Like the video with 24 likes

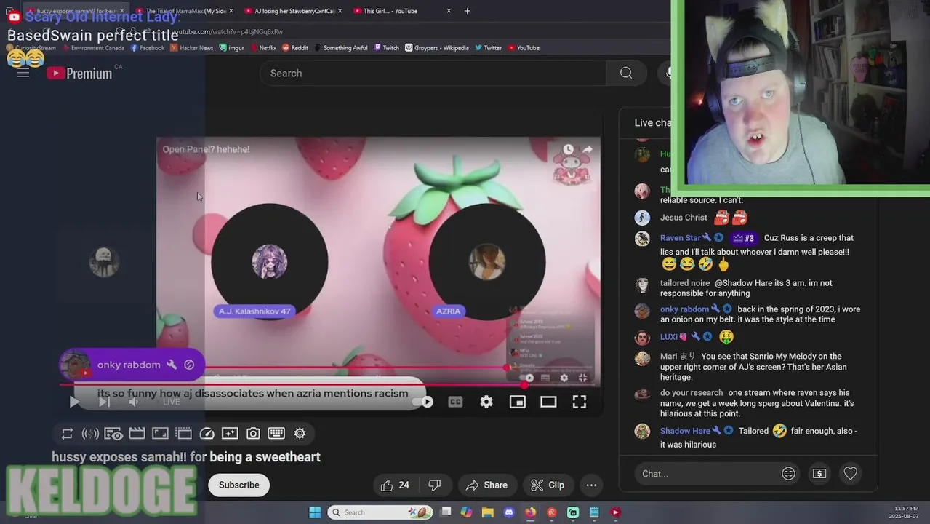395,485
